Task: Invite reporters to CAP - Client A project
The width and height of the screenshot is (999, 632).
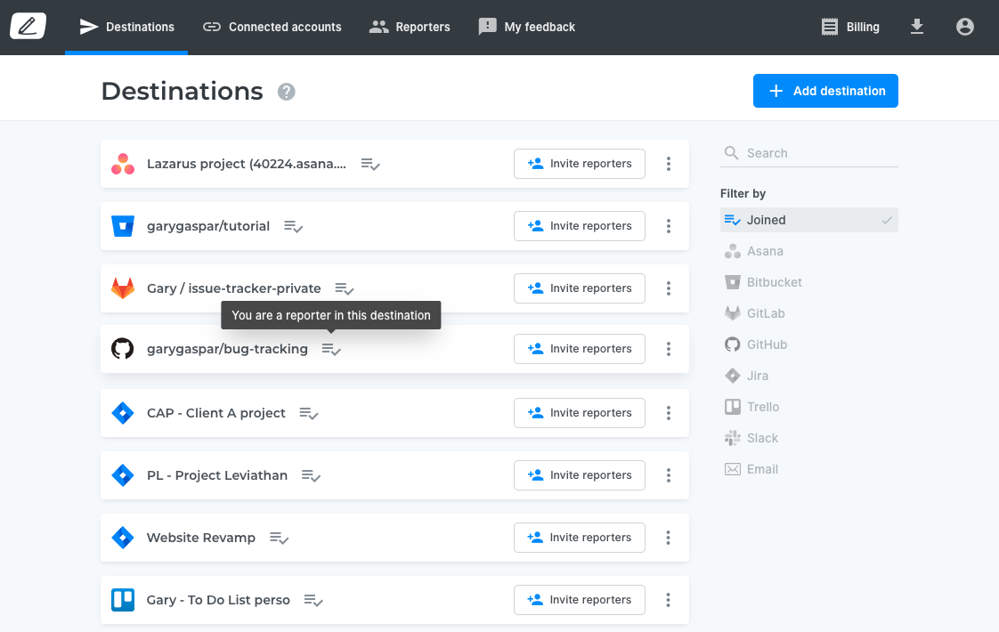Action: pyautogui.click(x=579, y=413)
